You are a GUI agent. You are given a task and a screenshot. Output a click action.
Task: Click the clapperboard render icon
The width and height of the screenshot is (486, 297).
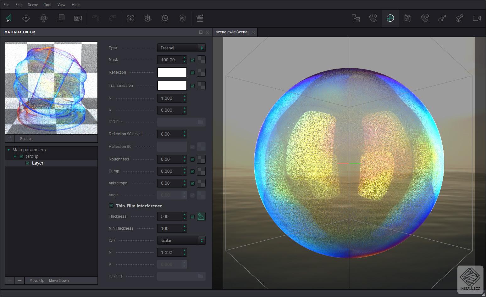[x=200, y=19]
